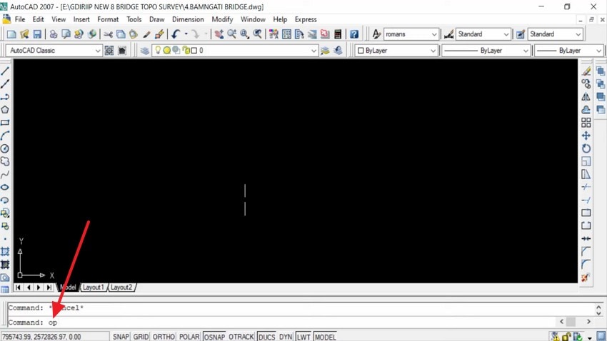Open the Format menu
This screenshot has width=607, height=341.
[108, 19]
